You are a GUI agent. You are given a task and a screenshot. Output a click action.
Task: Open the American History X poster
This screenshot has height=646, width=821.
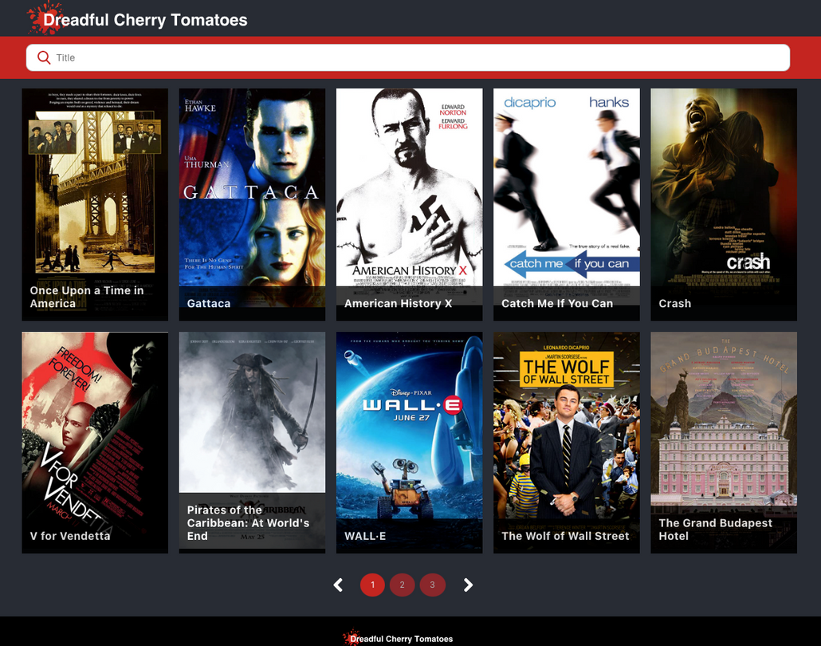pyautogui.click(x=409, y=204)
